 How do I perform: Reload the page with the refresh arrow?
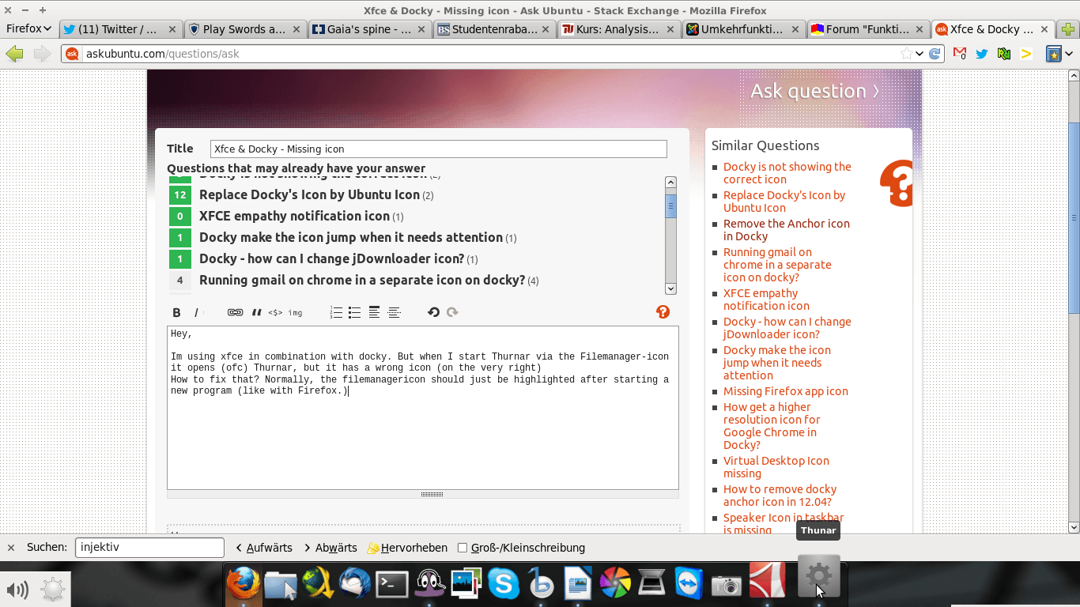pos(935,54)
